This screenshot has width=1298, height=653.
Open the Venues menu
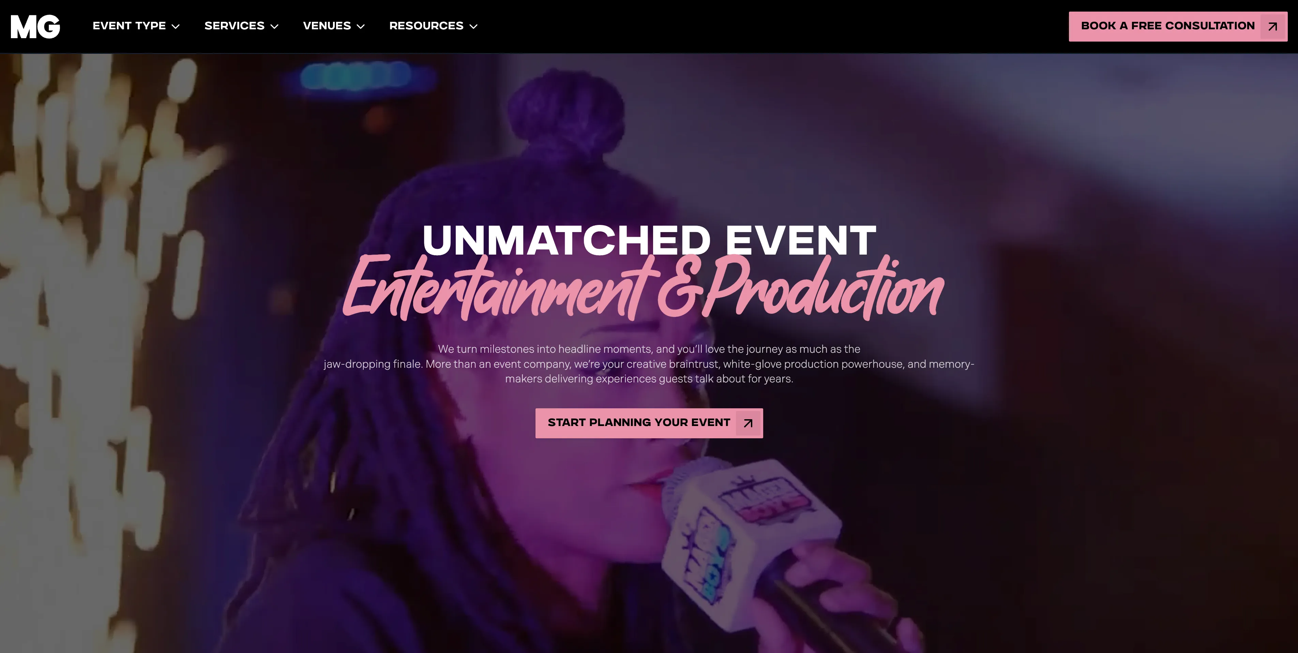click(x=334, y=26)
